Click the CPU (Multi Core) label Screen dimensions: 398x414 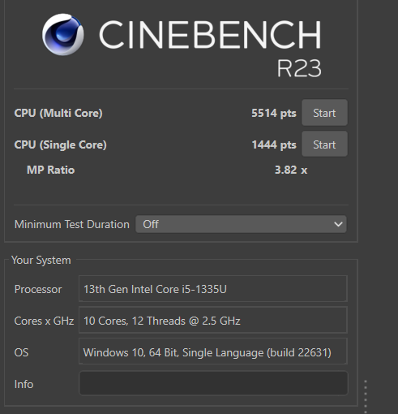tap(58, 113)
